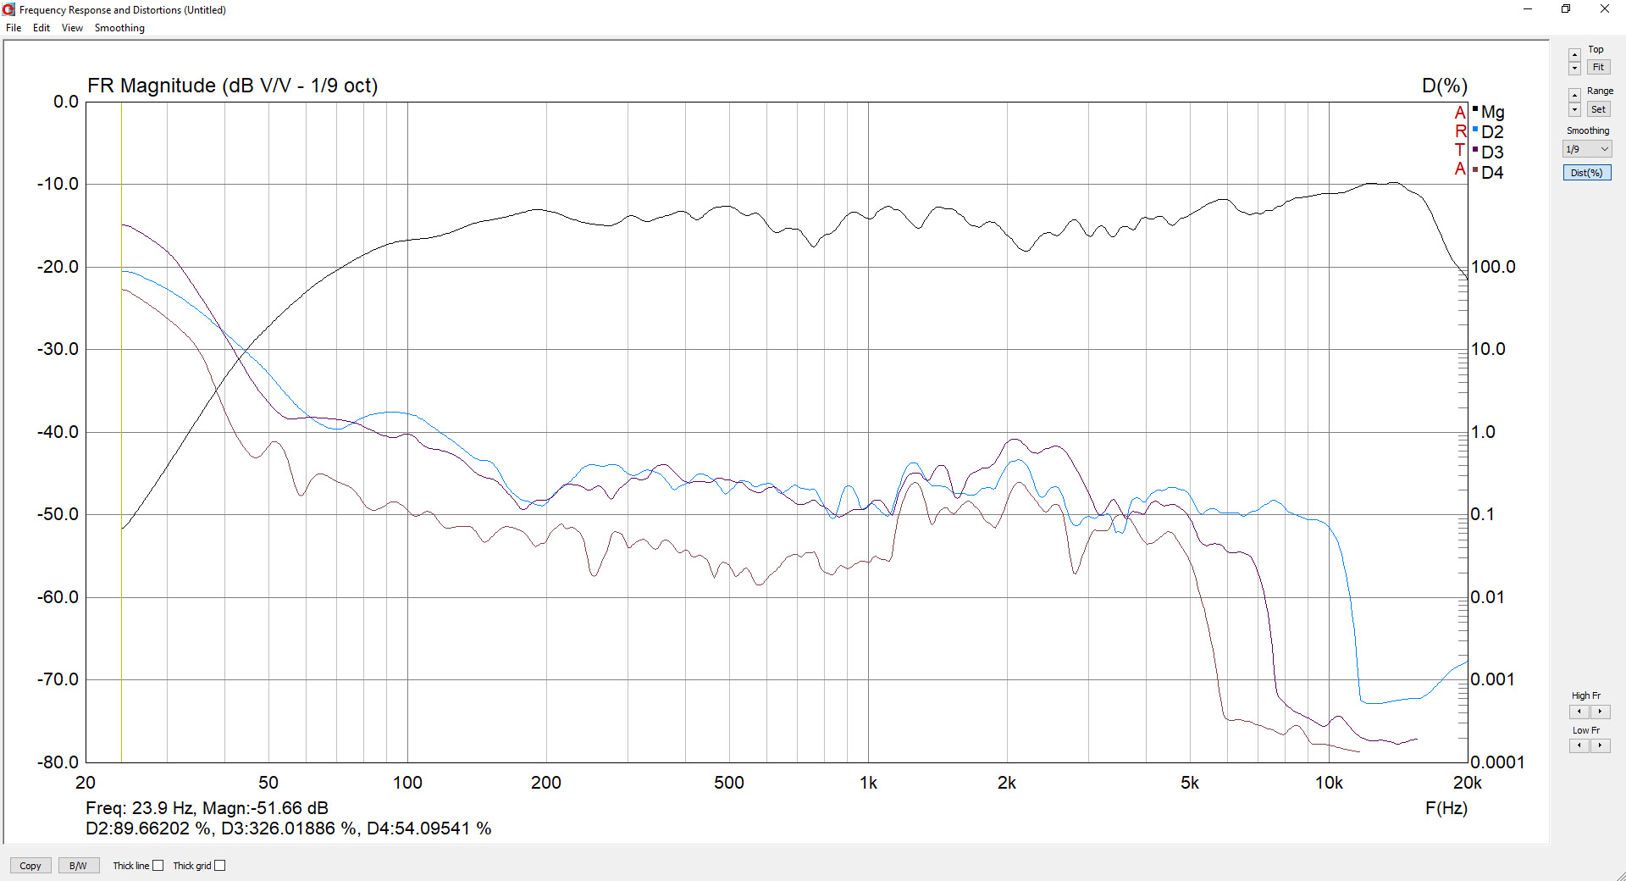1626x881 pixels.
Task: Click the Range up arrow stepper
Action: click(1574, 96)
